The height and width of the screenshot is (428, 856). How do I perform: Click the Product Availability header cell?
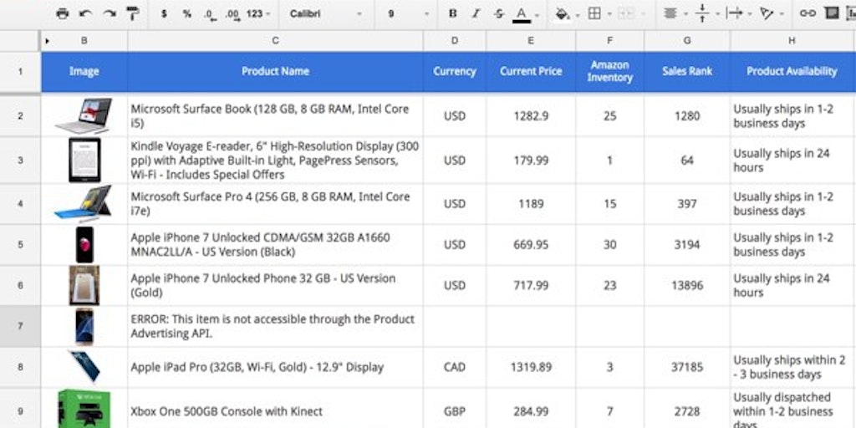click(x=792, y=72)
